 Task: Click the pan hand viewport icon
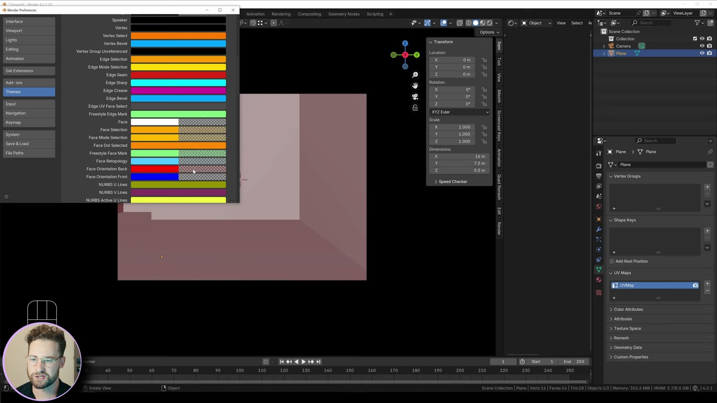(415, 86)
